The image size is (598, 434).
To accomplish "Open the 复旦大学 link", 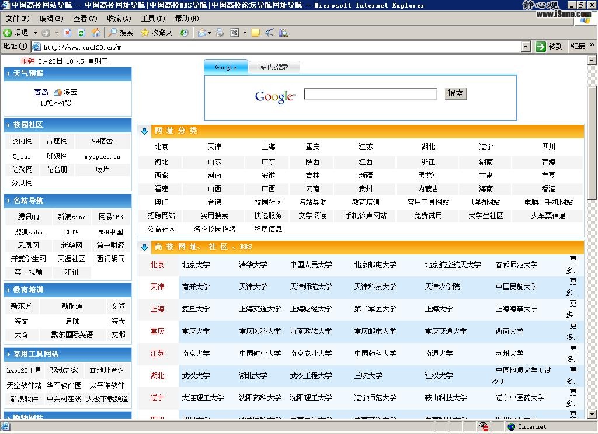I will point(196,309).
